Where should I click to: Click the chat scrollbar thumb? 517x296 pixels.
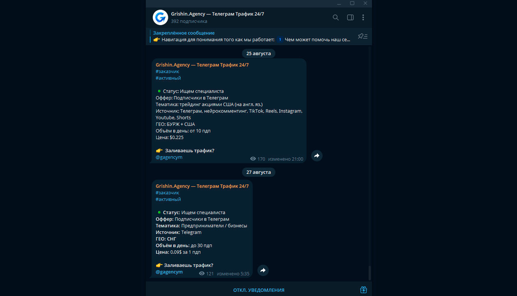tap(370, 273)
